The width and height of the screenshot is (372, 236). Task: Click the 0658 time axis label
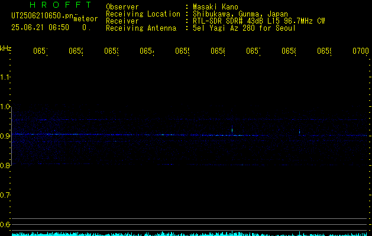click(x=289, y=51)
